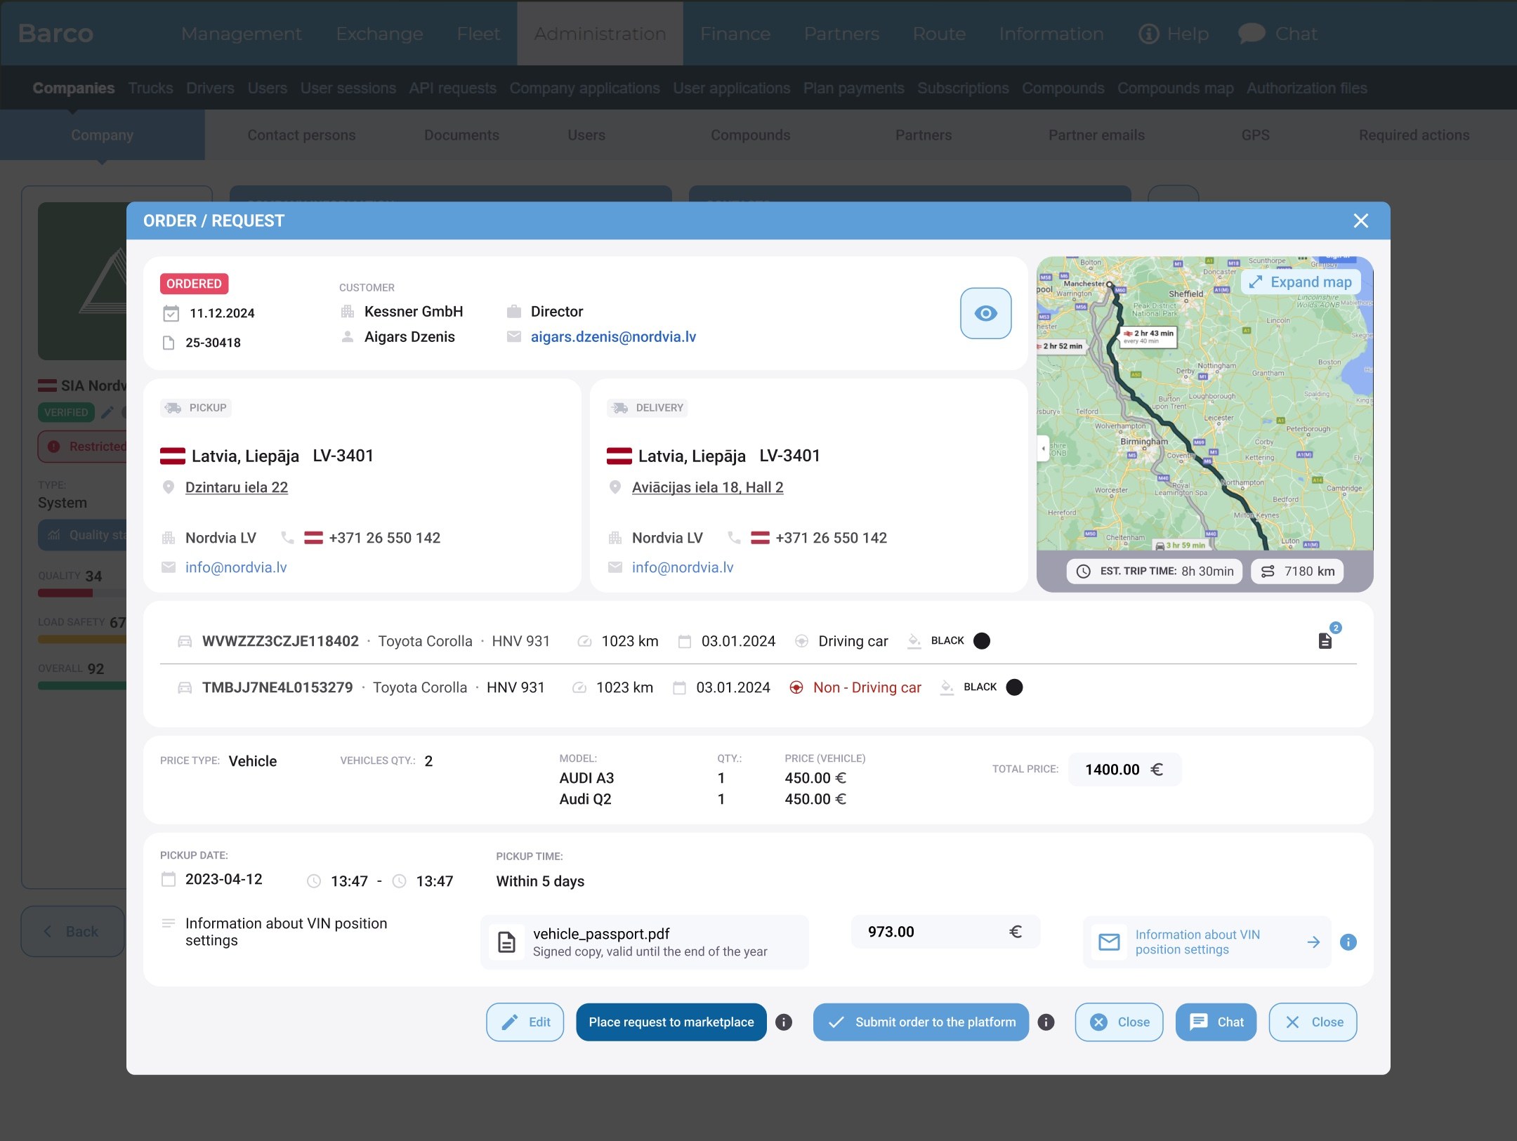Switch to GPS tab

(x=1255, y=135)
